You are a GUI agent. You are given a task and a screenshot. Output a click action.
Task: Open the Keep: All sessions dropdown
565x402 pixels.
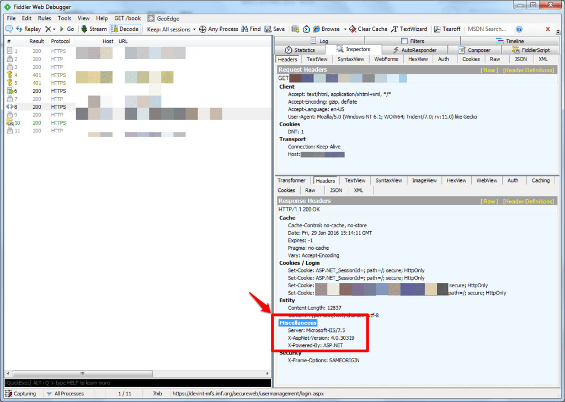click(x=171, y=29)
